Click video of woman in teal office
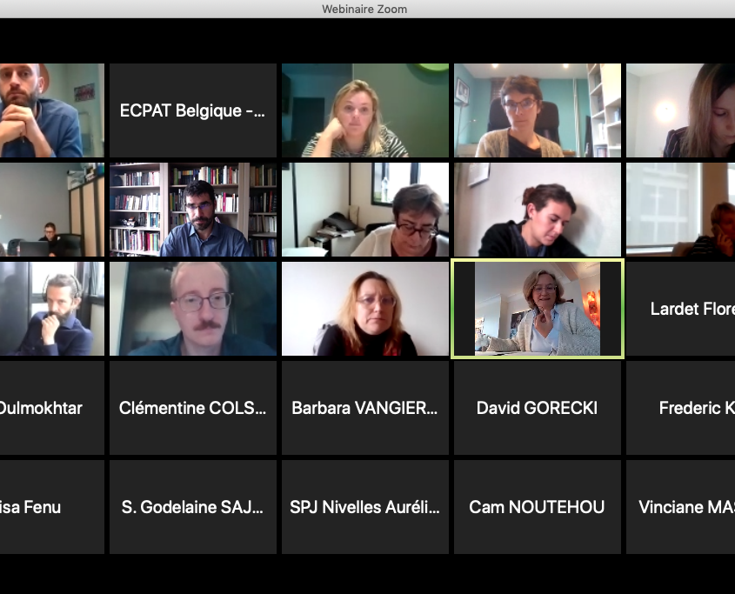 538,110
